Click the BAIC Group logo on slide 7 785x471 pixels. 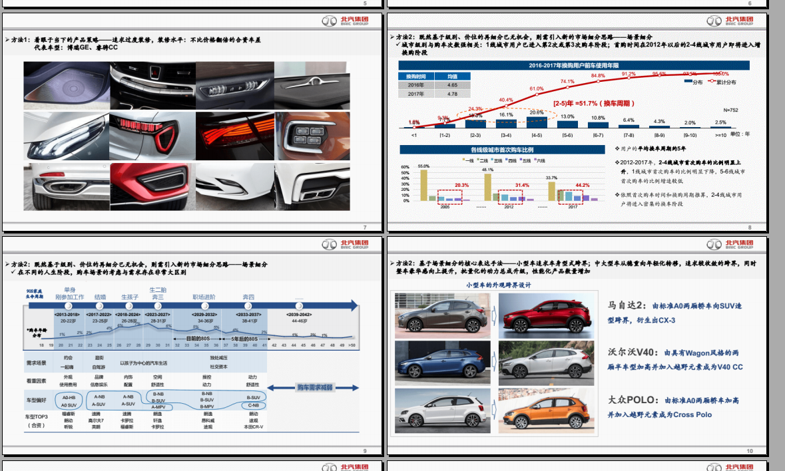345,21
